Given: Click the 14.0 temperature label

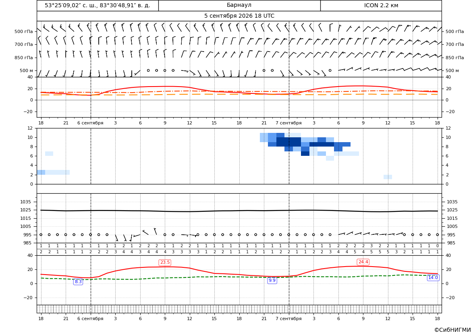Looking at the screenshot, I should point(433,278).
